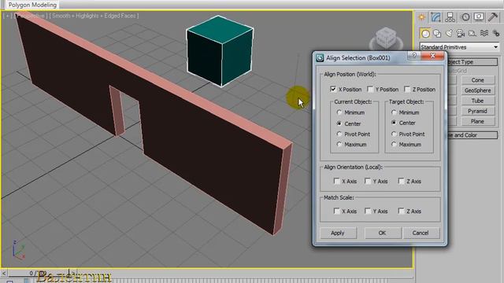Image resolution: width=504 pixels, height=283 pixels.
Task: Click Apply in Align Selection dialog
Action: tap(338, 233)
